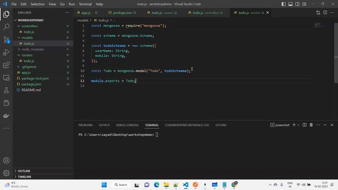Open the Extensions view
This screenshot has width=338, height=190.
point(6,65)
